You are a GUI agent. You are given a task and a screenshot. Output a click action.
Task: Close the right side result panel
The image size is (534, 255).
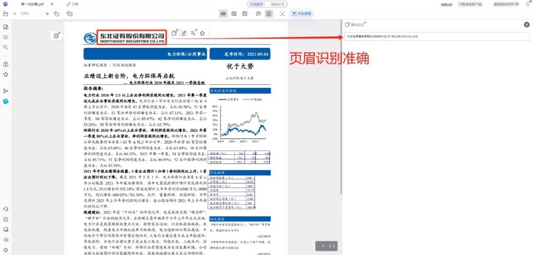coord(527,25)
